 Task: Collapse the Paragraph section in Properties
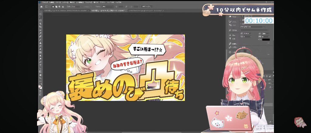[241, 47]
